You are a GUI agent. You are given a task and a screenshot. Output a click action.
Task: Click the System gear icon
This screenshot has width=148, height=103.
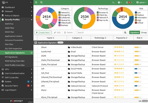(3, 81)
